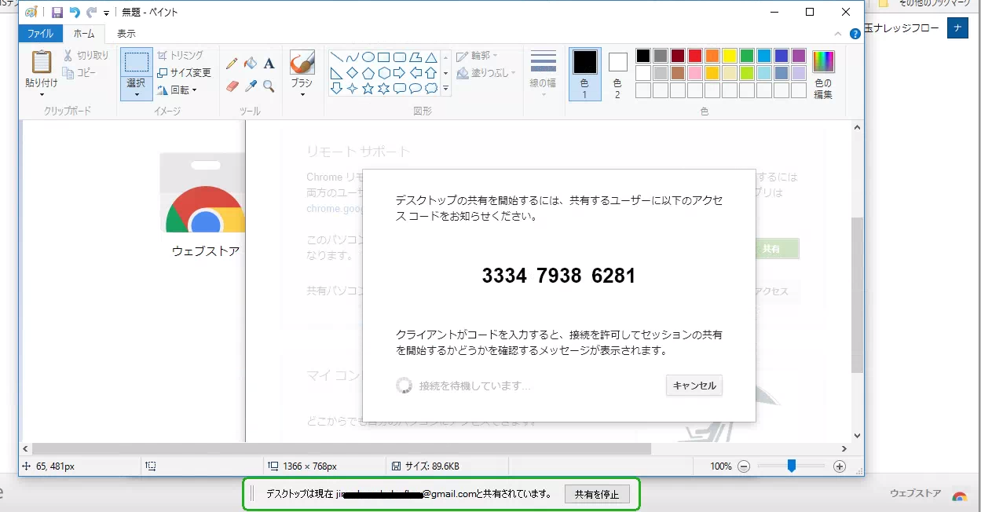The width and height of the screenshot is (981, 512).
Task: Pick the green color swatch
Action: coord(747,56)
